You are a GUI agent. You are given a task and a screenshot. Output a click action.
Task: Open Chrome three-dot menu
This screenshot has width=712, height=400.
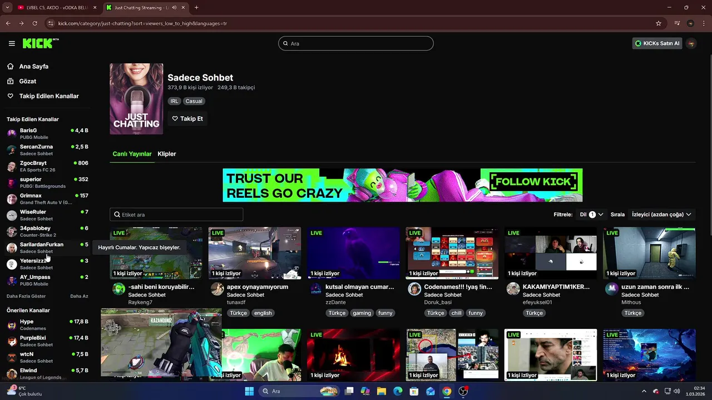point(704,23)
